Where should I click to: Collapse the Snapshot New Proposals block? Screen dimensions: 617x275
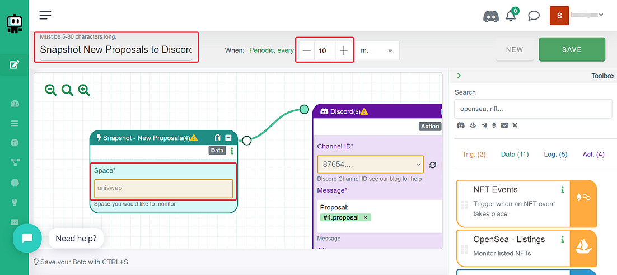(x=228, y=138)
